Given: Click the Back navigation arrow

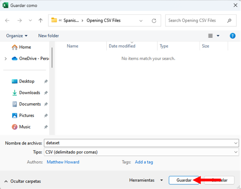Looking at the screenshot, I should coord(7,21).
